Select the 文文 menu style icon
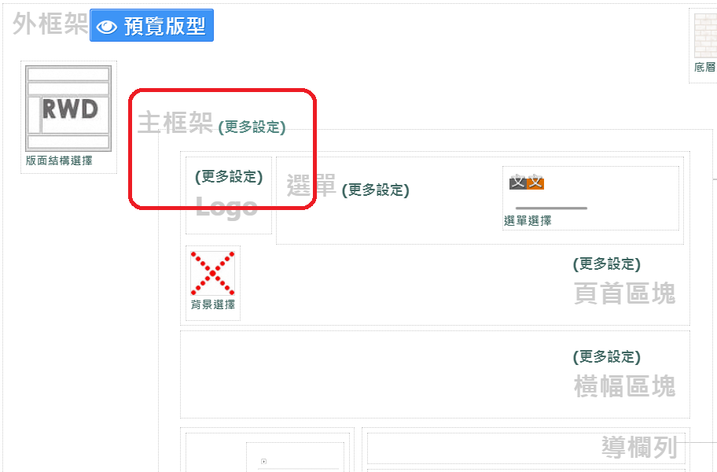 [x=526, y=182]
